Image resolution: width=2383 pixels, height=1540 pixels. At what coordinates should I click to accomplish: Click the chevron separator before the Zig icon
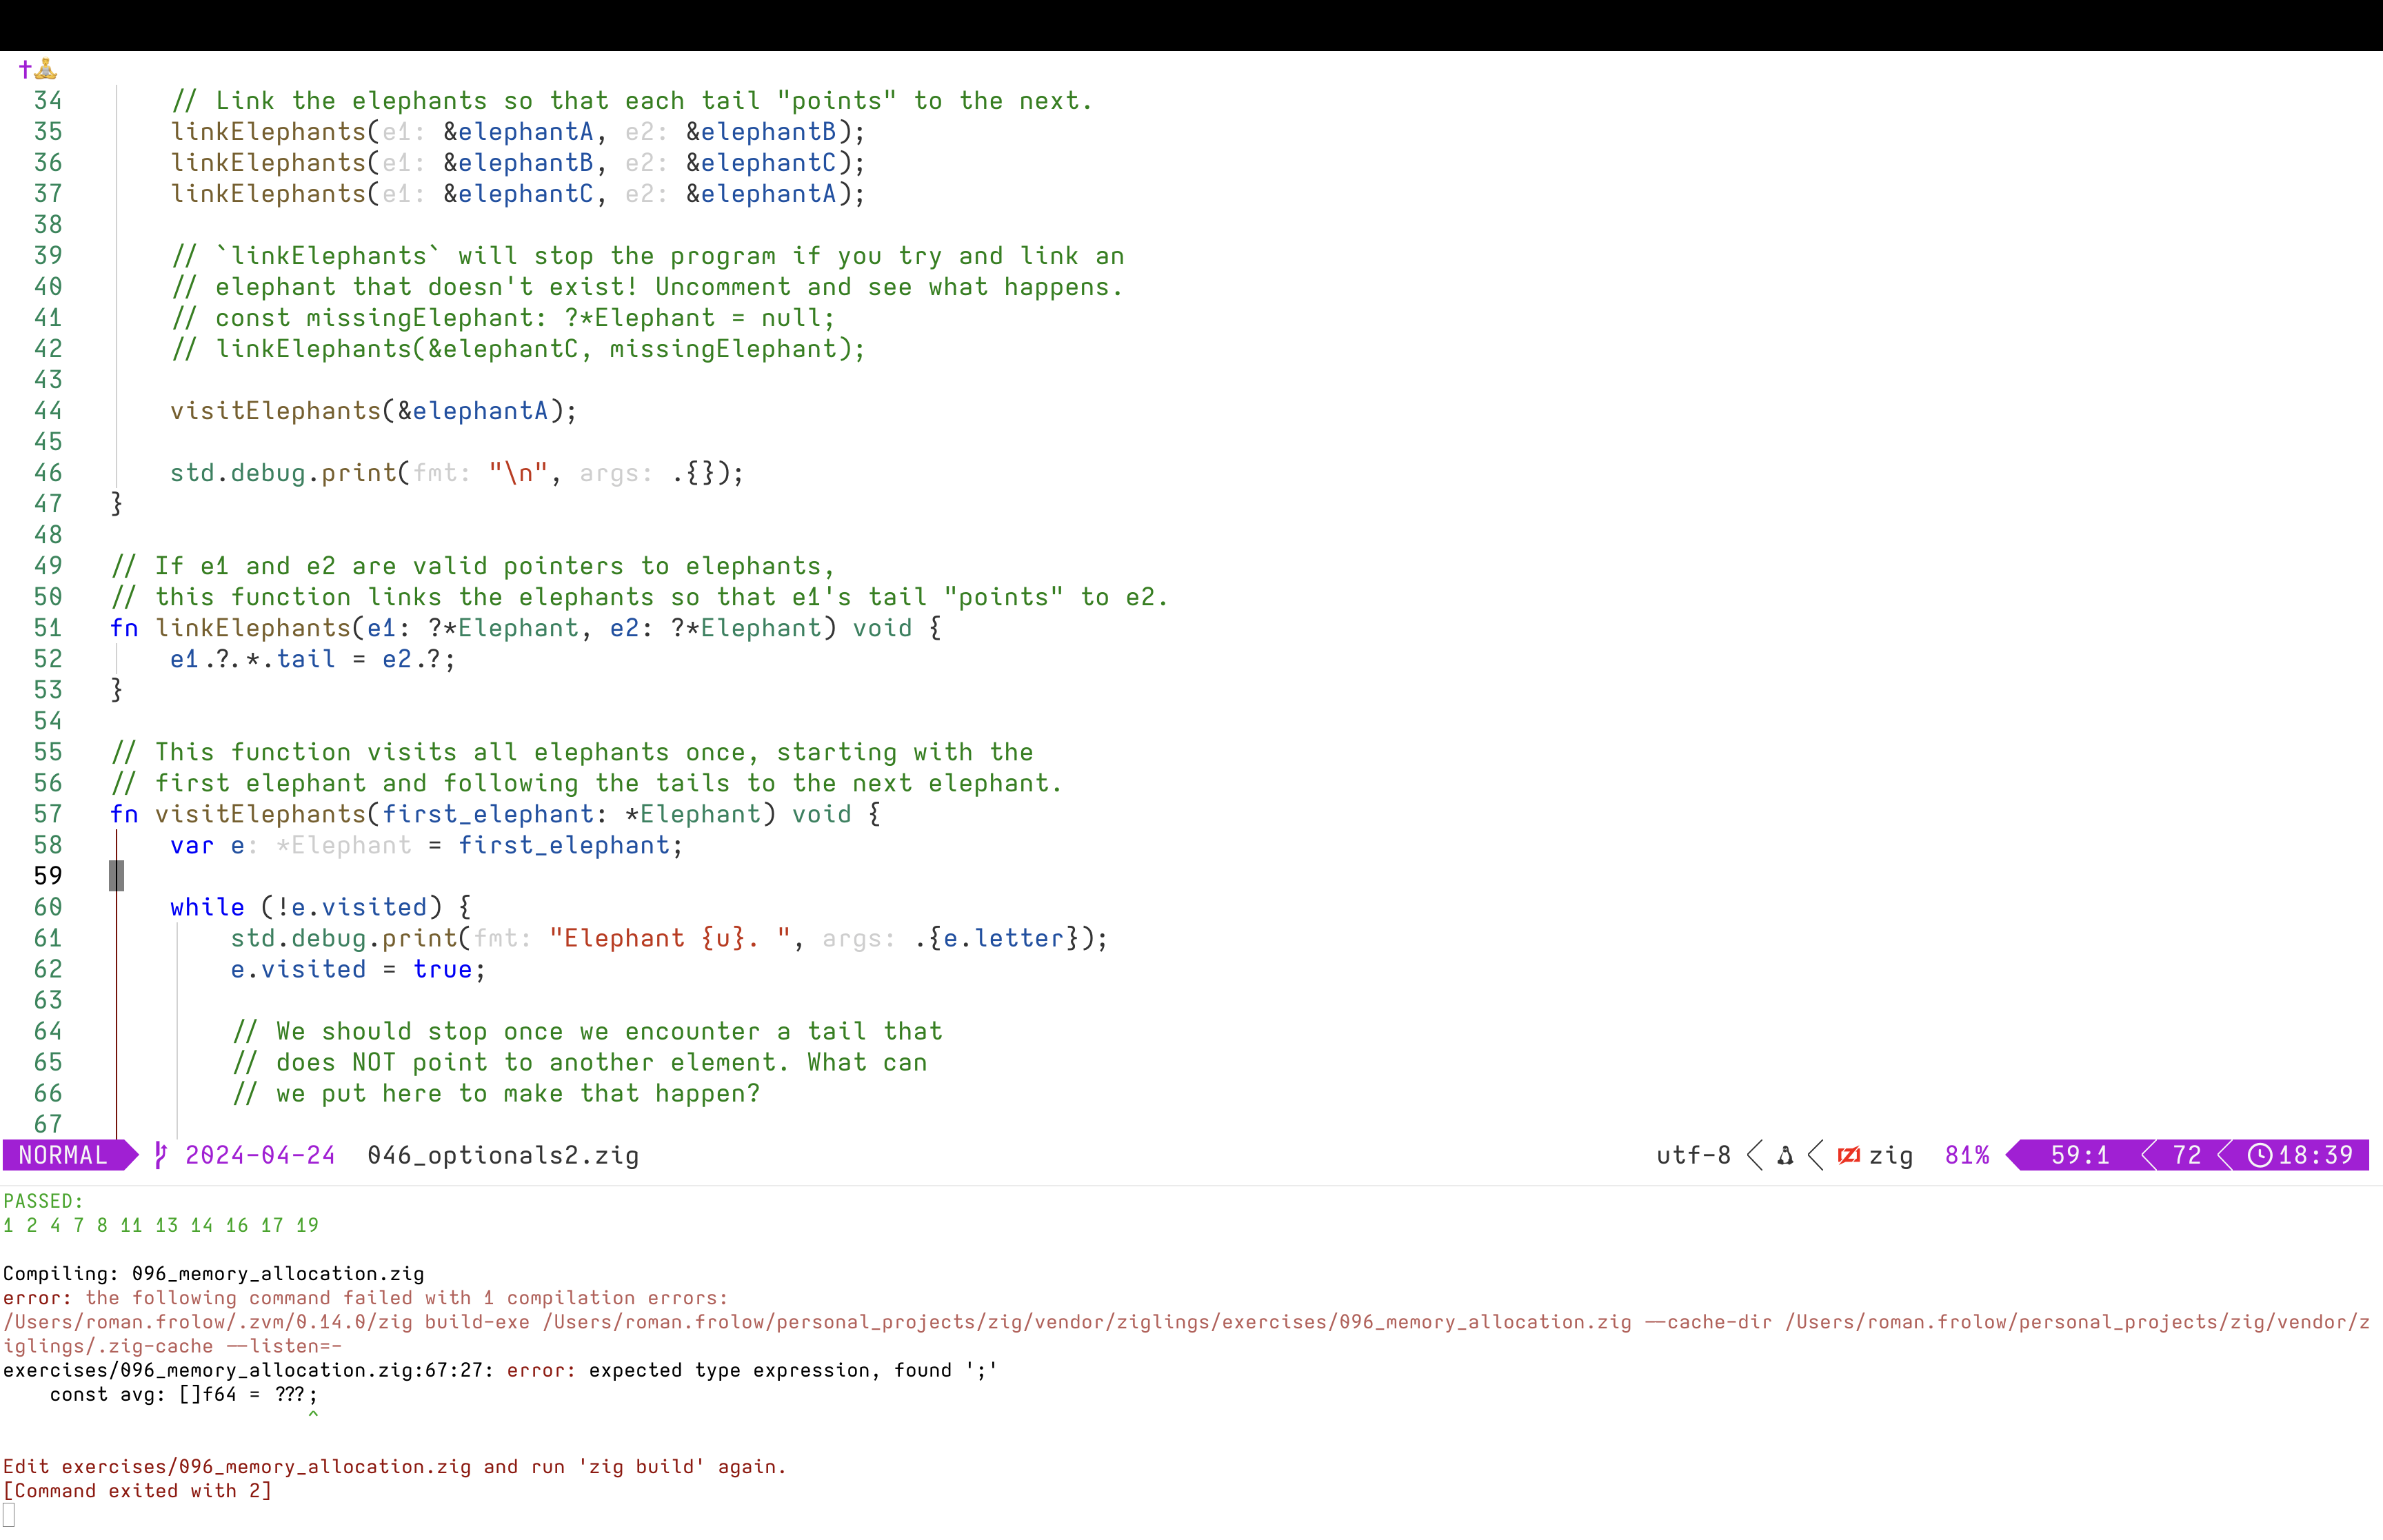point(1816,1156)
